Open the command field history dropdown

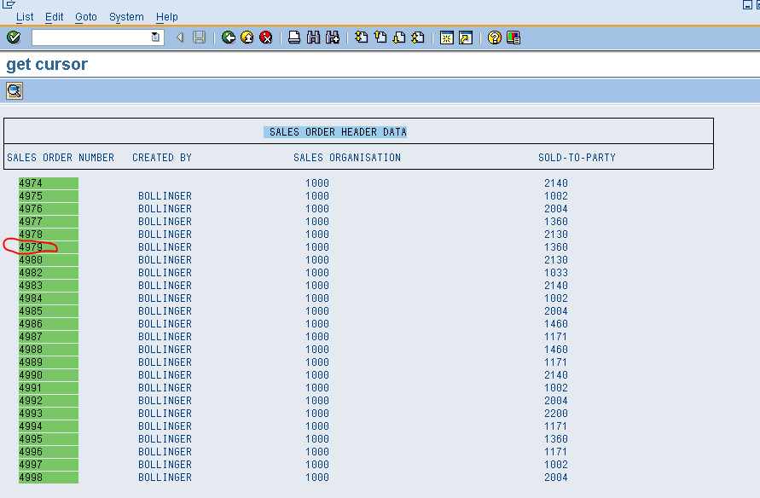pos(154,37)
